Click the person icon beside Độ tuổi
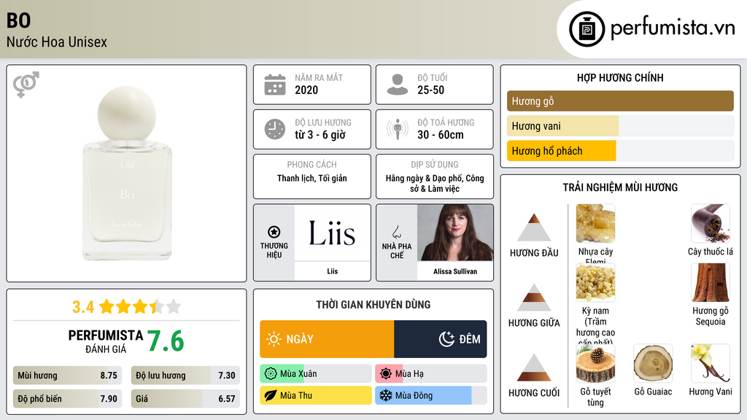 (398, 85)
